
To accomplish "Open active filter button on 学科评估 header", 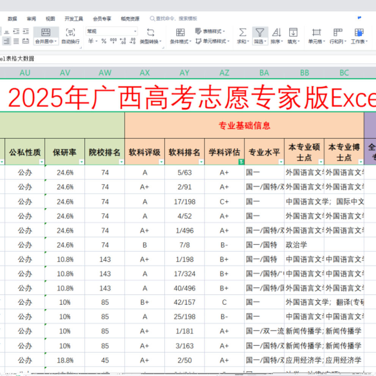I will click(x=241, y=162).
